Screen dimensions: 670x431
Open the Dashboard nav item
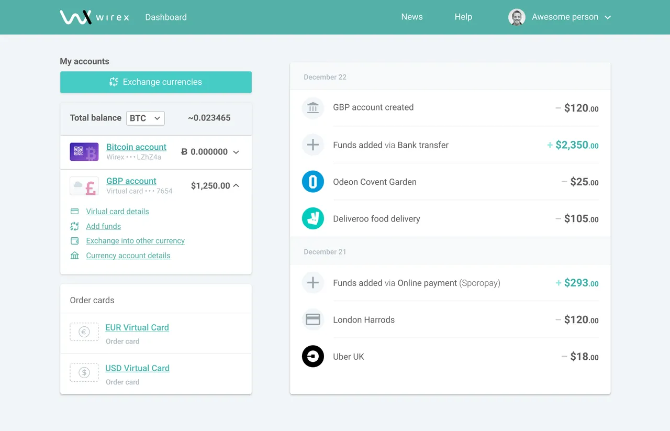pyautogui.click(x=166, y=17)
